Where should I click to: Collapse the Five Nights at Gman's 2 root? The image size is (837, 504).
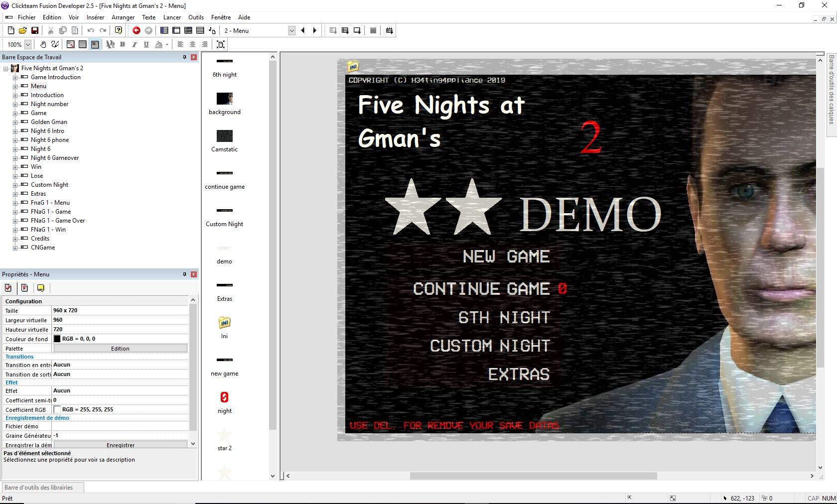(x=6, y=68)
